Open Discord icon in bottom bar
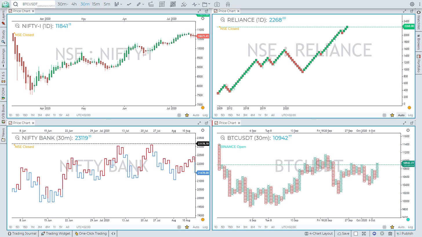The width and height of the screenshot is (422, 237). pos(374,234)
